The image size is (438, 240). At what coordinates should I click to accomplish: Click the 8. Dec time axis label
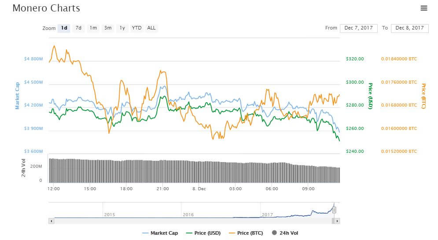coord(199,189)
